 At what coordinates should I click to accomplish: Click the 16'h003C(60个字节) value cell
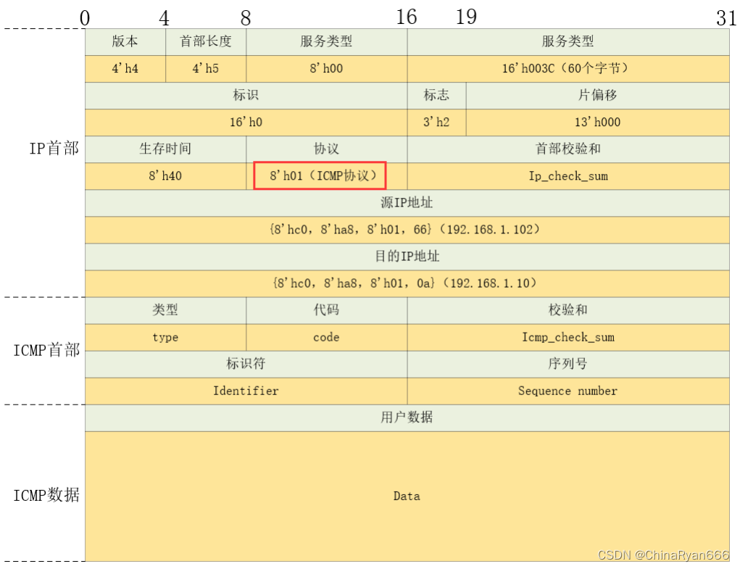[568, 69]
